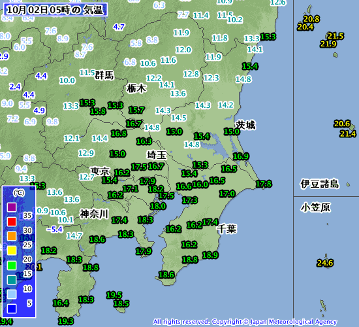Click the 15.8 reading in Gunma

(98, 111)
